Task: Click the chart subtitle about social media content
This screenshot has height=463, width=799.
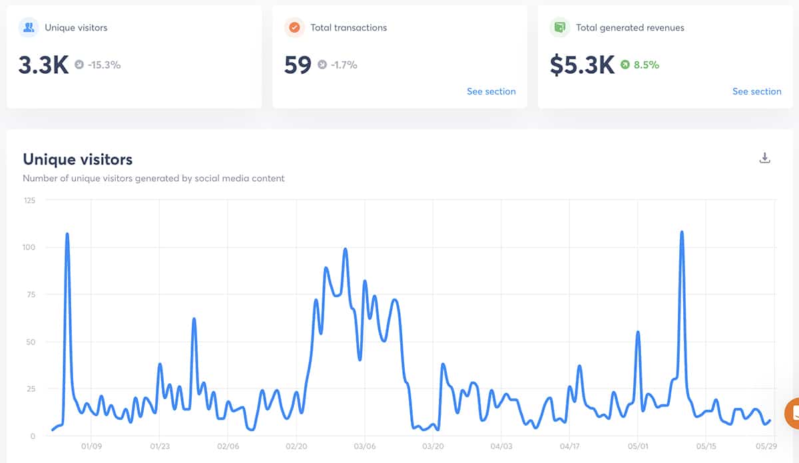Action: point(153,178)
